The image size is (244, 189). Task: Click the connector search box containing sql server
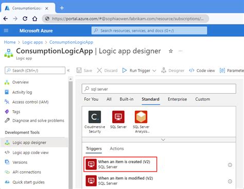[159, 89]
